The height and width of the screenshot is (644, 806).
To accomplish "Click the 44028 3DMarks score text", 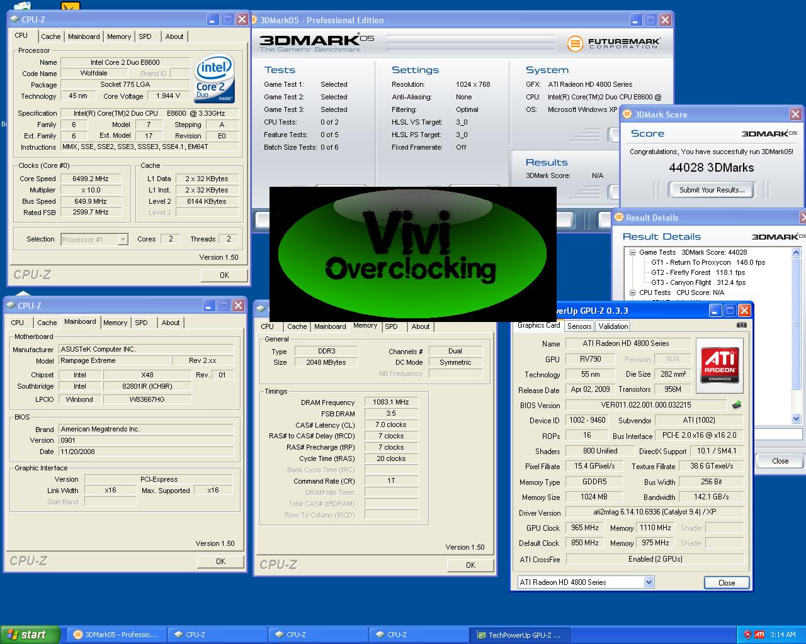I will point(712,168).
